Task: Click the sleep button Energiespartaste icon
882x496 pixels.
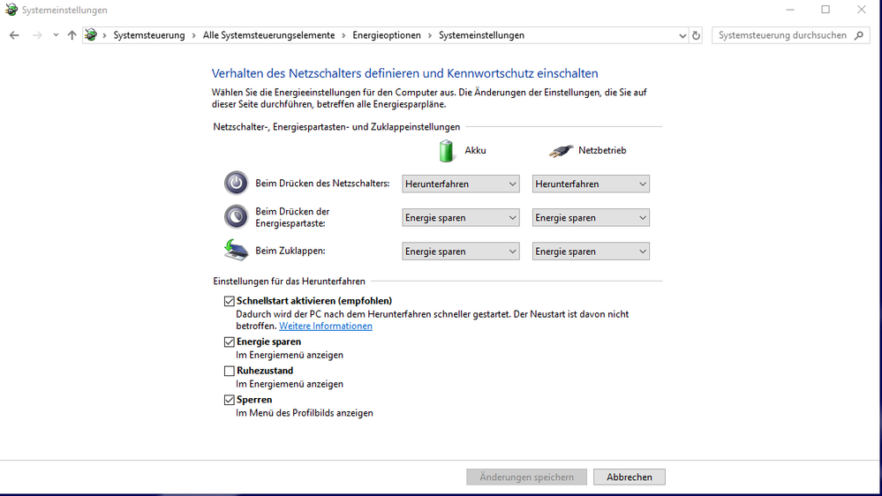Action: [x=236, y=216]
